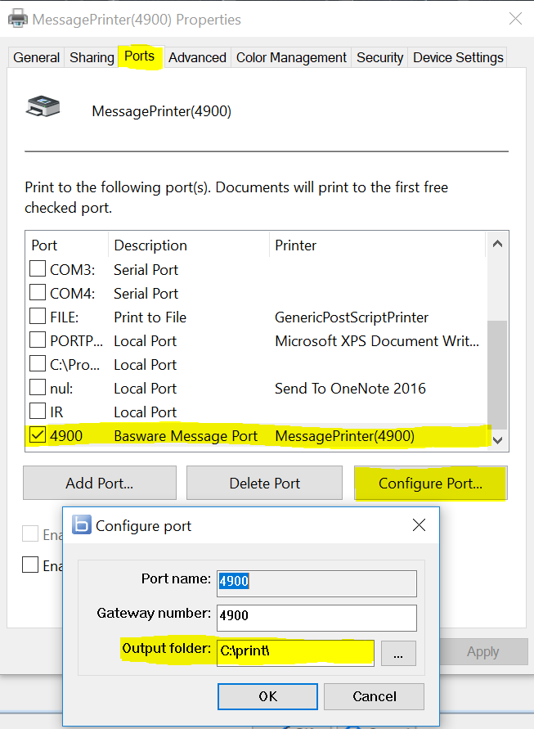Image resolution: width=534 pixels, height=729 pixels.
Task: Click the Output folder input field
Action: point(295,653)
